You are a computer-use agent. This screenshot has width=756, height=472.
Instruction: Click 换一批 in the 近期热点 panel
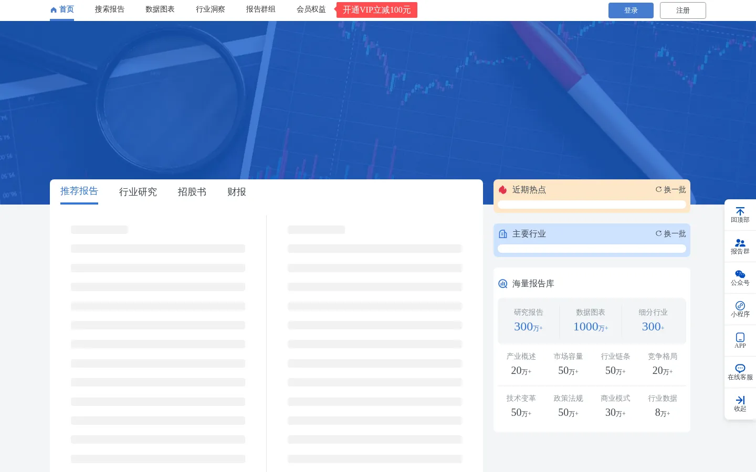[x=675, y=190]
